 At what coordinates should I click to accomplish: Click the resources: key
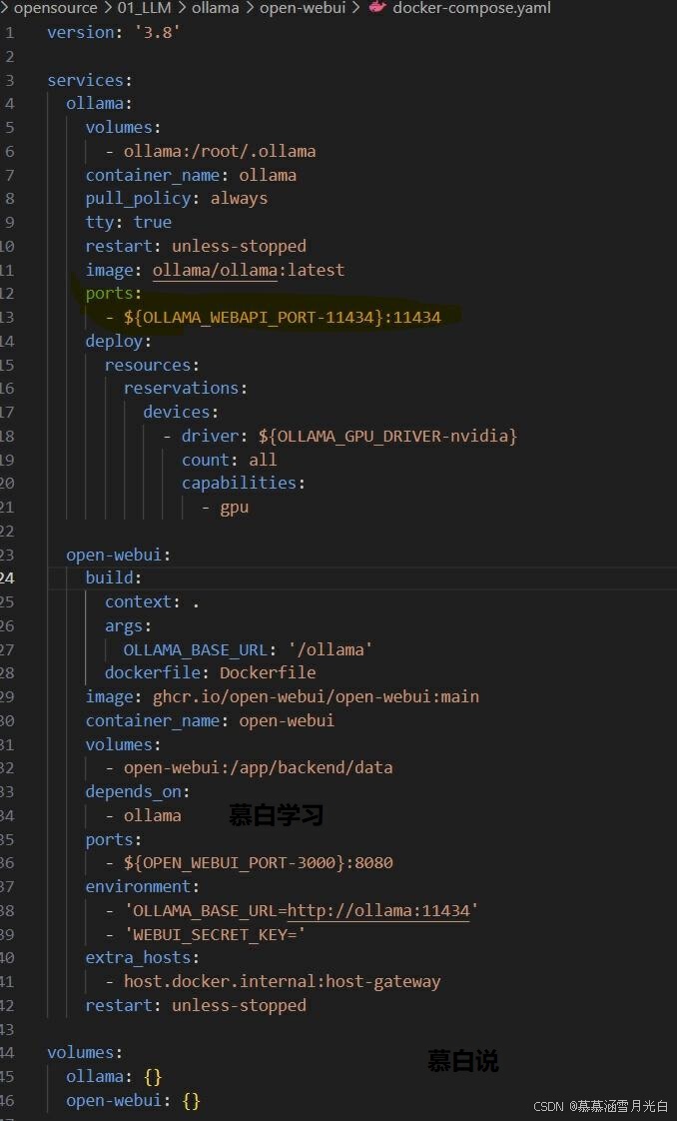coord(152,365)
